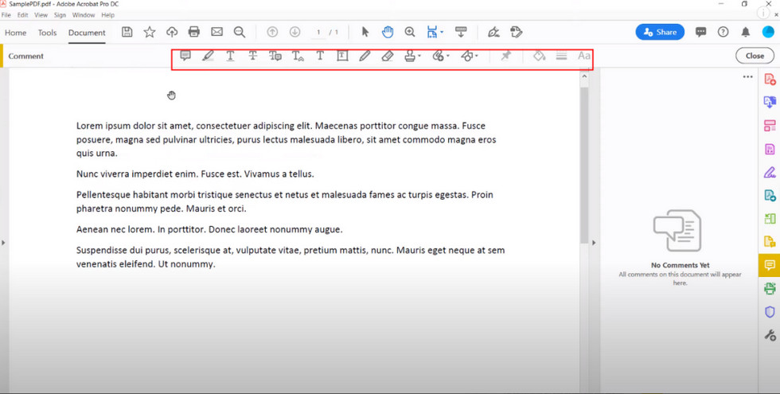
Task: Choose the Underline text tool
Action: pos(230,56)
